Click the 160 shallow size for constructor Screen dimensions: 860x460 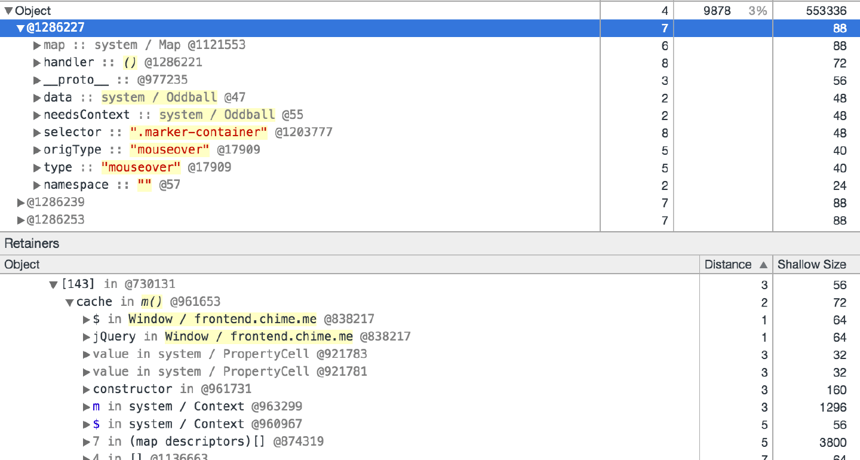[837, 390]
